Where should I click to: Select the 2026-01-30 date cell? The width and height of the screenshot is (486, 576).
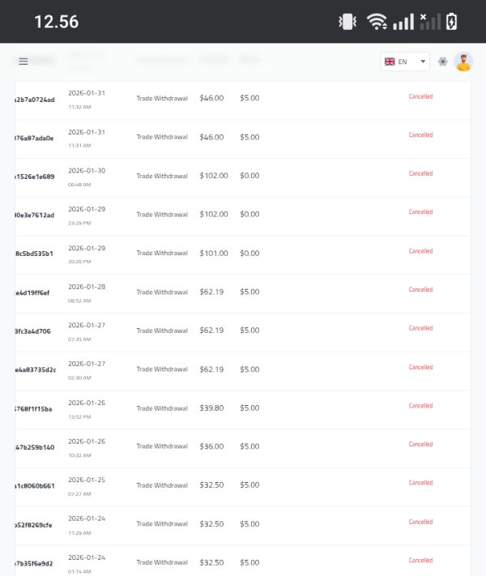(x=87, y=171)
